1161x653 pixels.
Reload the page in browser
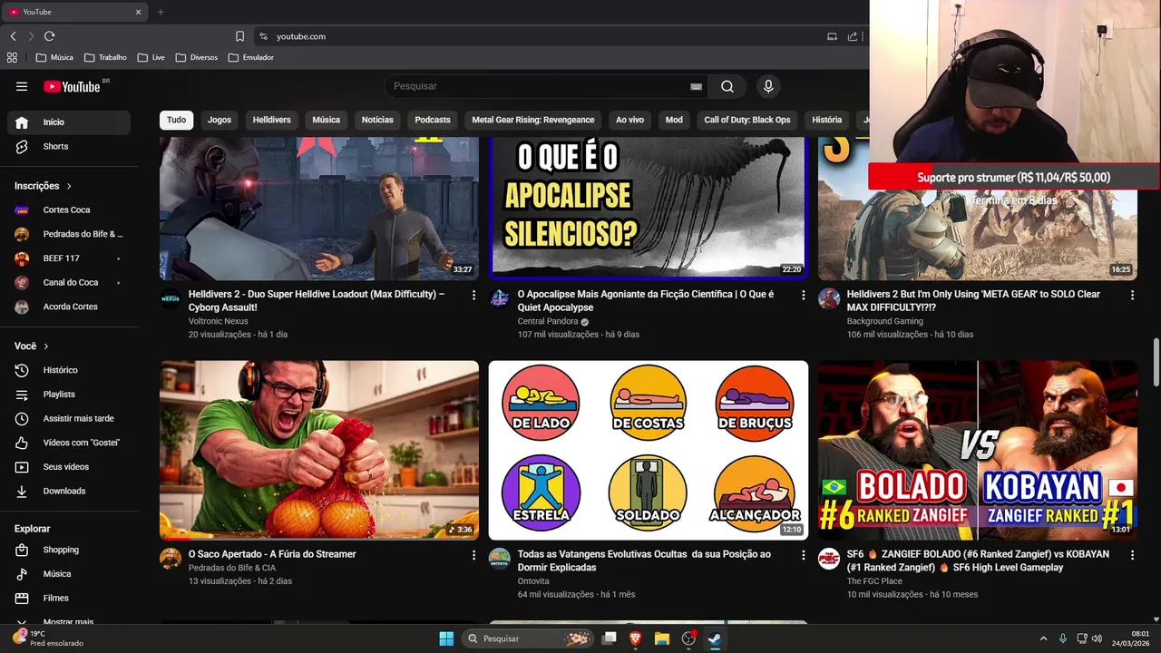click(x=49, y=36)
